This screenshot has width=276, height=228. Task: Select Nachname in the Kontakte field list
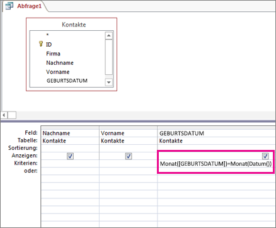(x=60, y=63)
